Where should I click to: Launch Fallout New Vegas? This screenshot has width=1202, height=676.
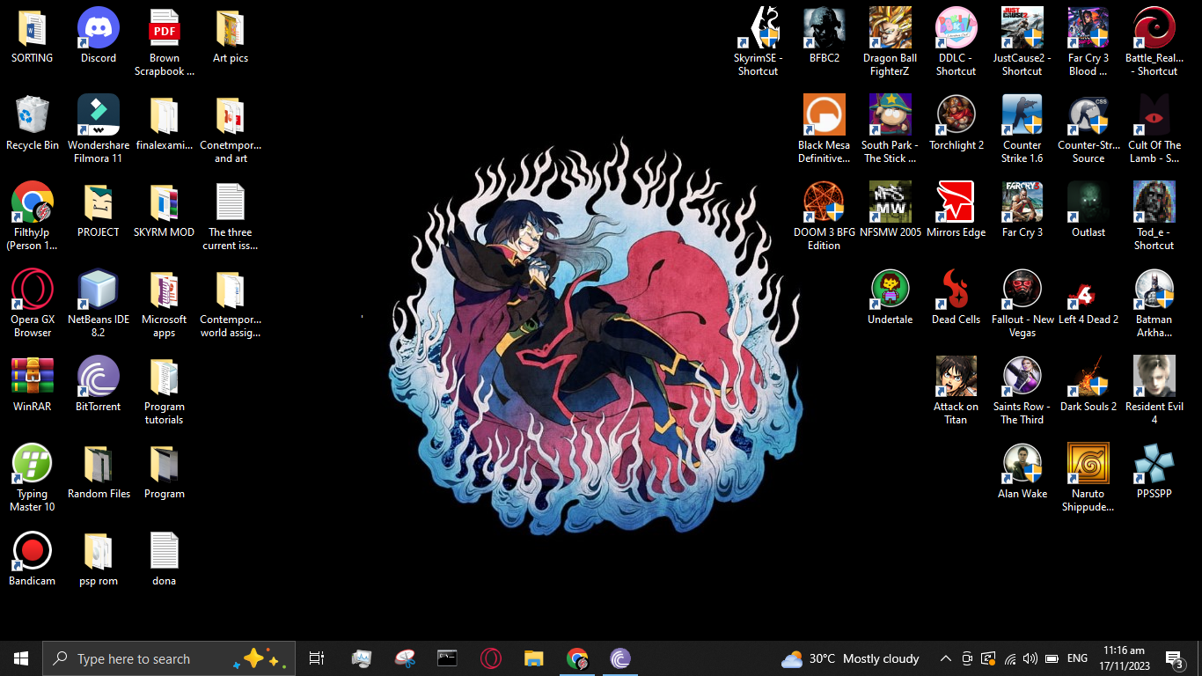click(x=1022, y=303)
